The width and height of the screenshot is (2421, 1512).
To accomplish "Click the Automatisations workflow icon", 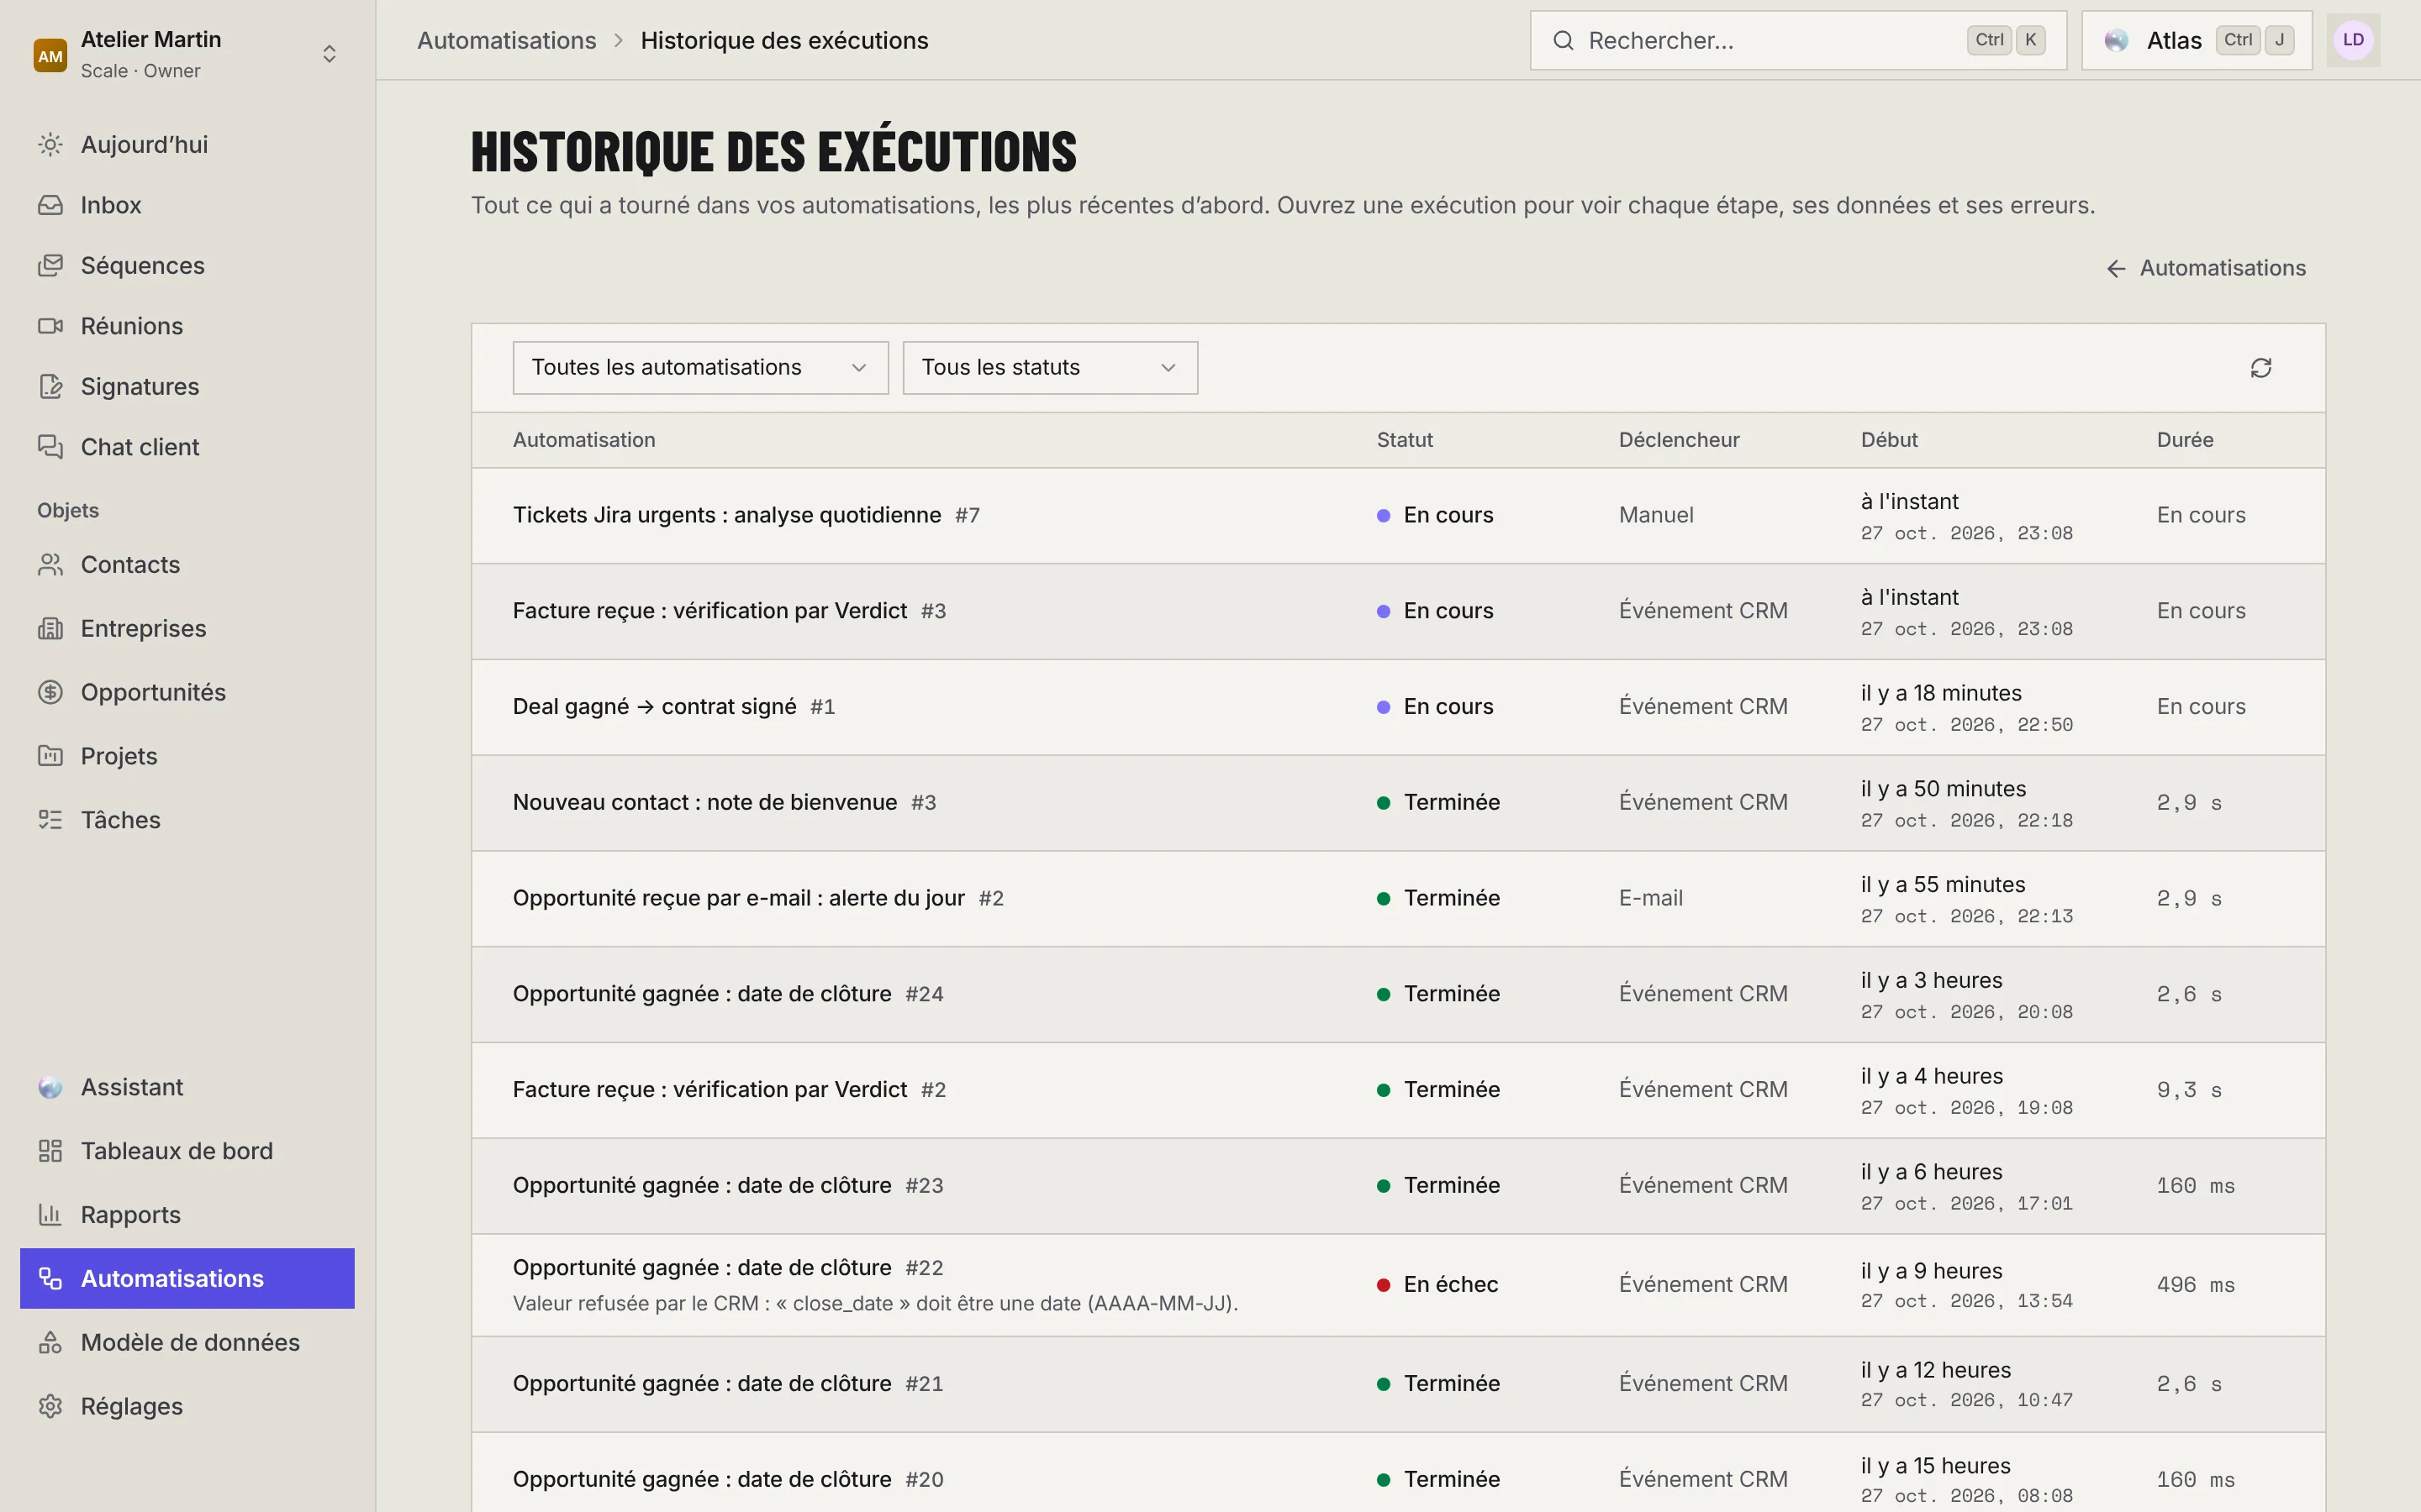I will (x=50, y=1279).
